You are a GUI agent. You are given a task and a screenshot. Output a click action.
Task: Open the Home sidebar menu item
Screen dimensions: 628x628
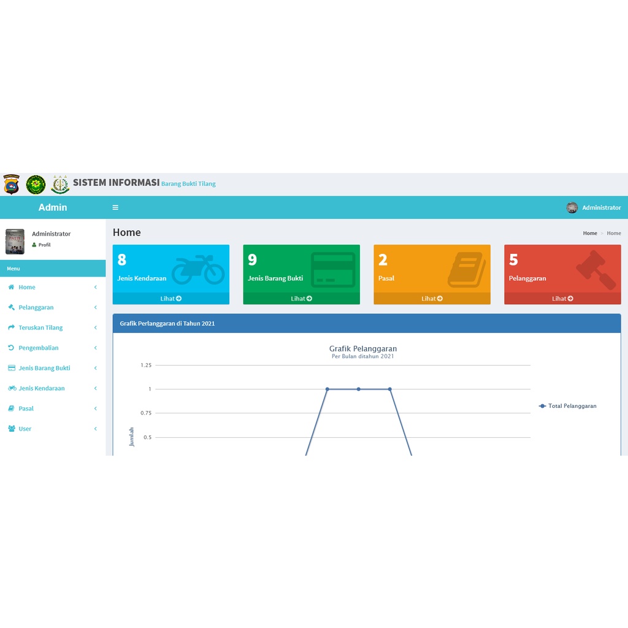pos(53,287)
